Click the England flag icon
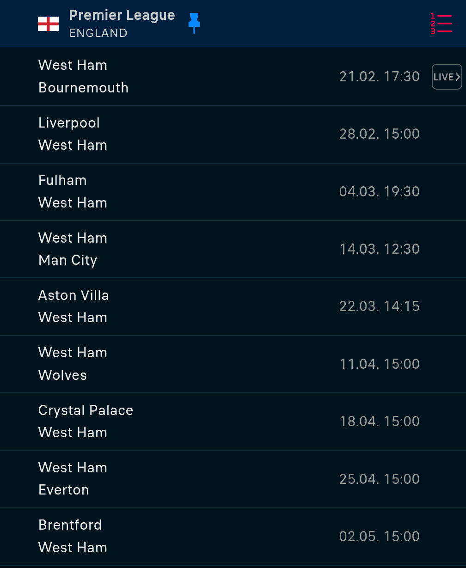The image size is (466, 568). point(48,24)
